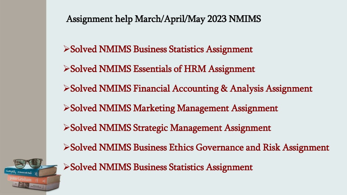Click the arrow bullet before first Business Statistics
347x195 pixels.
pos(66,49)
